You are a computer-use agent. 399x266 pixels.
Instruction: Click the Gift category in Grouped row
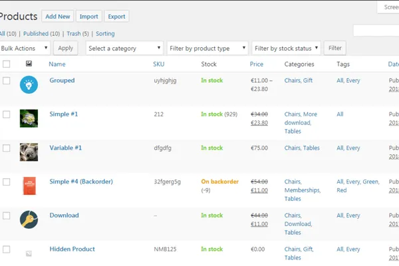[x=308, y=80]
